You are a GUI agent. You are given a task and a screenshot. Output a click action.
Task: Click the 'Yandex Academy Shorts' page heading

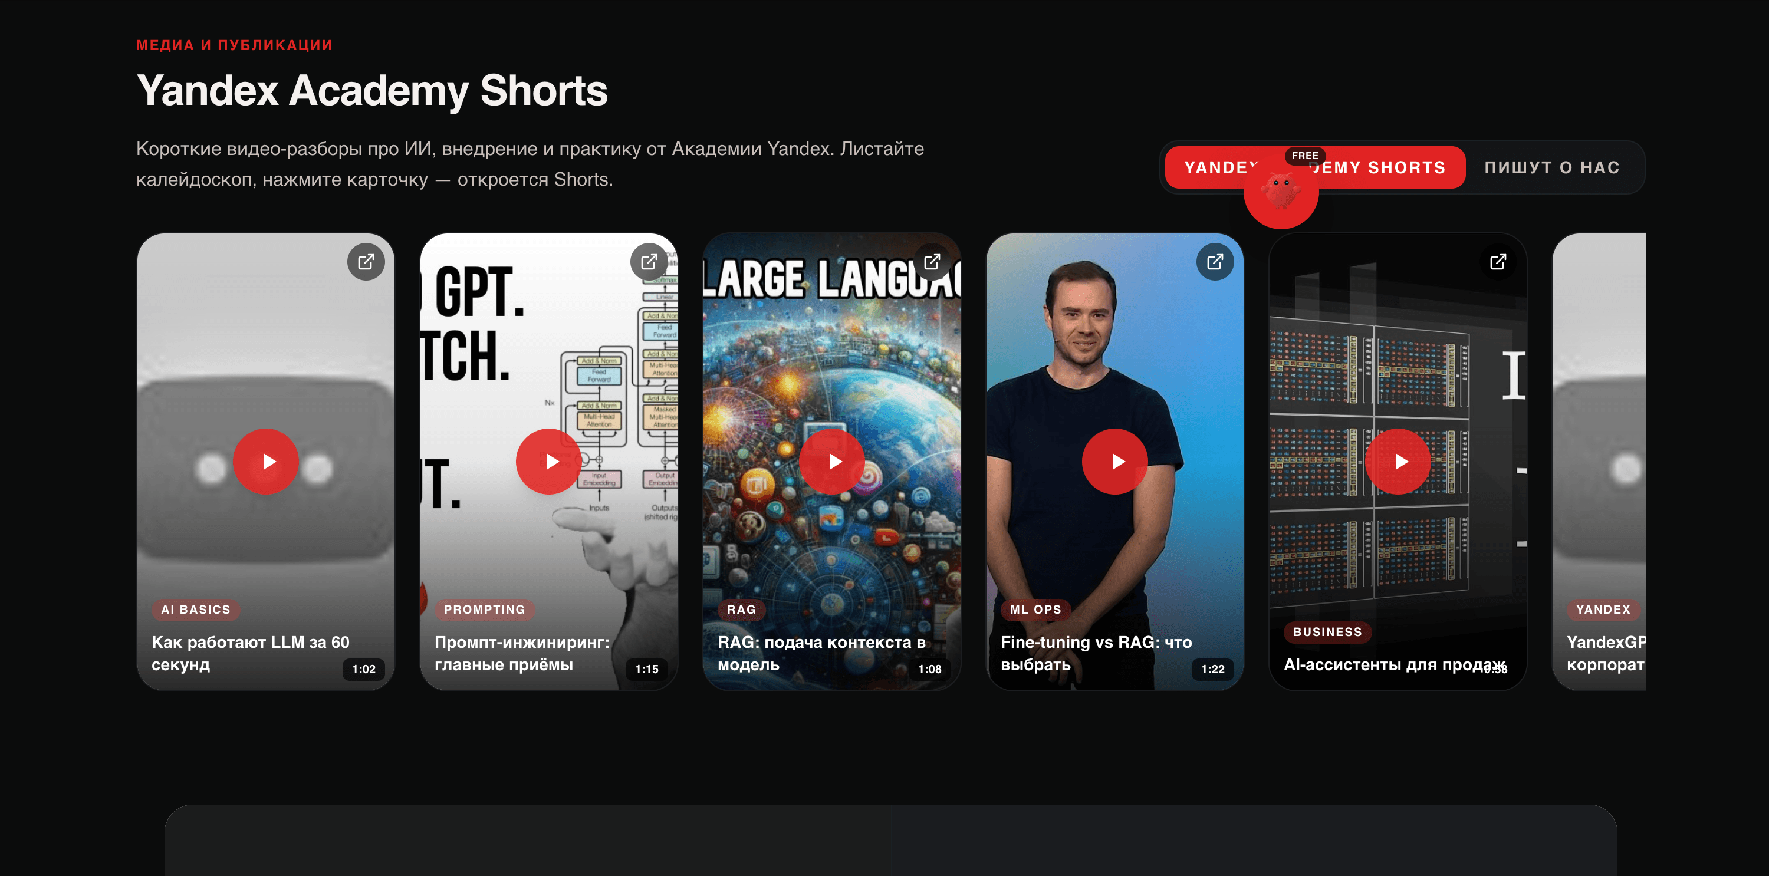tap(372, 90)
